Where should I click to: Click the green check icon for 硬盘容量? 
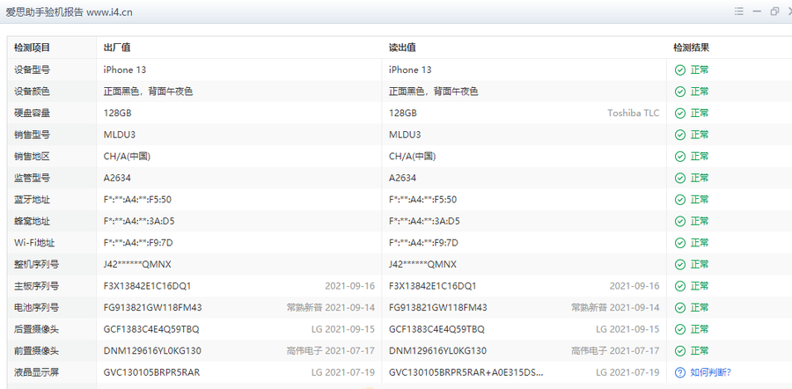(x=680, y=114)
